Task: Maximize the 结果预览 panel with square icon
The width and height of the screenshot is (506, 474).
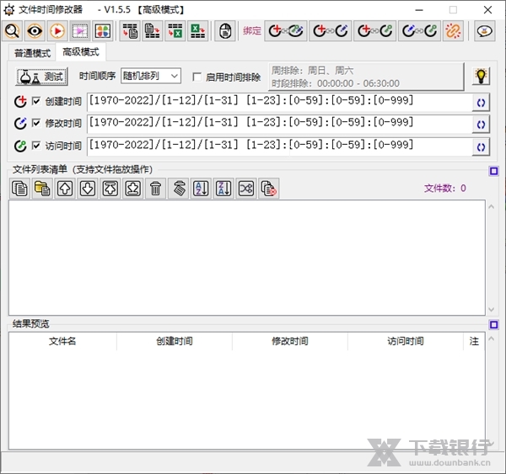Action: click(493, 324)
